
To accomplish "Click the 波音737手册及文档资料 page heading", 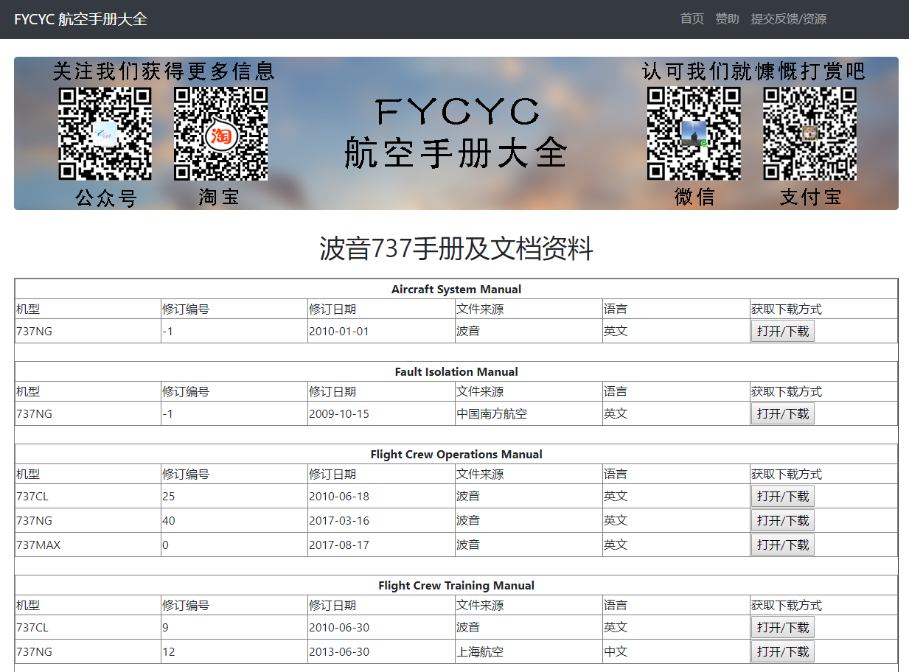I will (x=455, y=249).
